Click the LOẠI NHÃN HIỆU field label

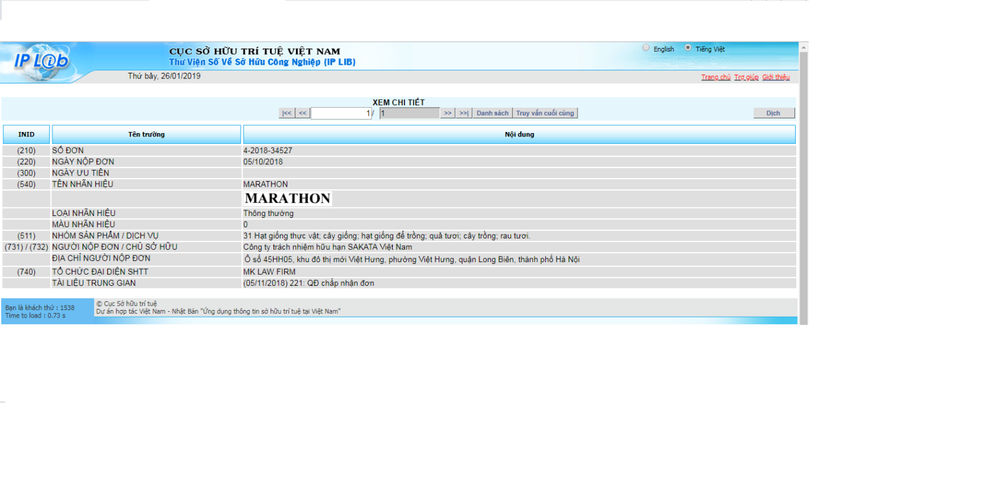point(84,214)
